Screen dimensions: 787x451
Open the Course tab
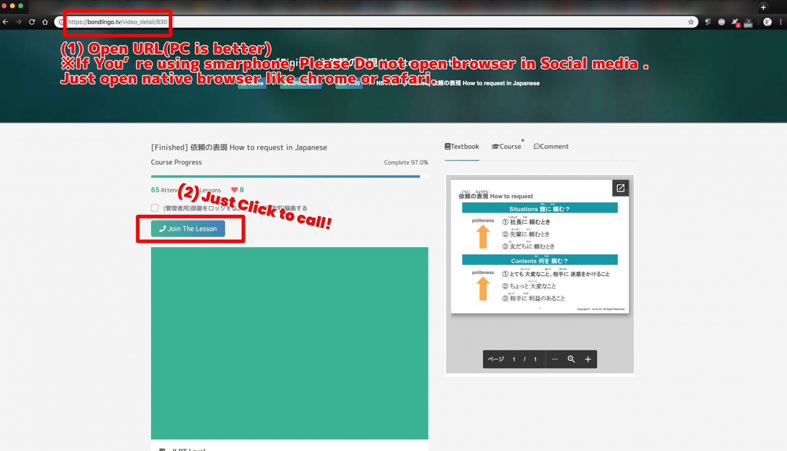(x=506, y=146)
